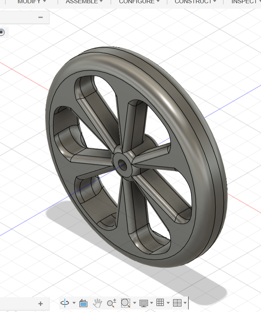Click the Zoom Window fit icon
261x312 pixels.
pos(125,303)
